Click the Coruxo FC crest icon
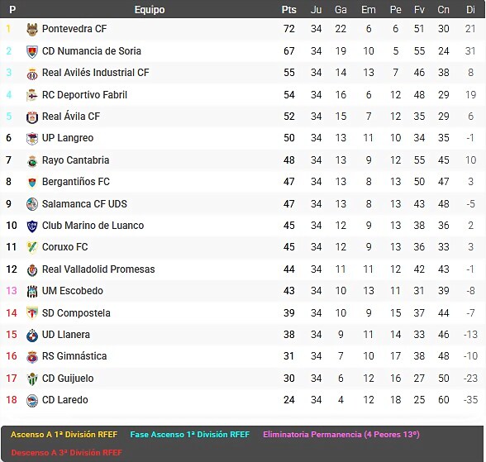Image resolution: width=486 pixels, height=462 pixels. tap(32, 247)
